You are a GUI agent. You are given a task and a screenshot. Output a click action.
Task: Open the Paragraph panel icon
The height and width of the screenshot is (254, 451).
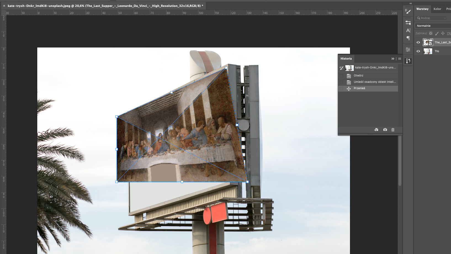click(x=408, y=38)
